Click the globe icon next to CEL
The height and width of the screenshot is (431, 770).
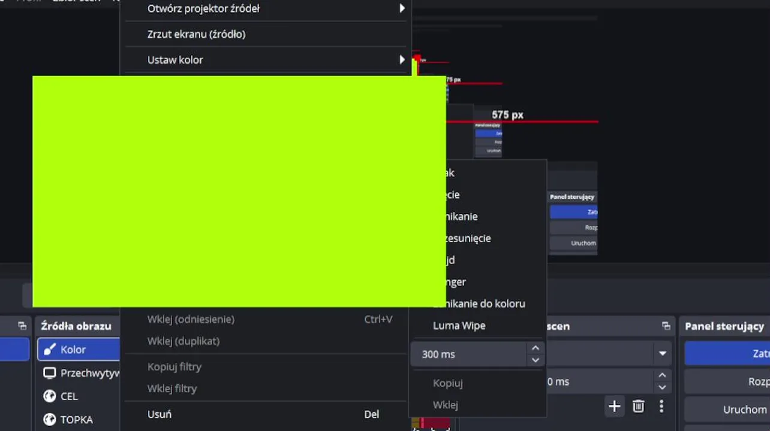(50, 396)
